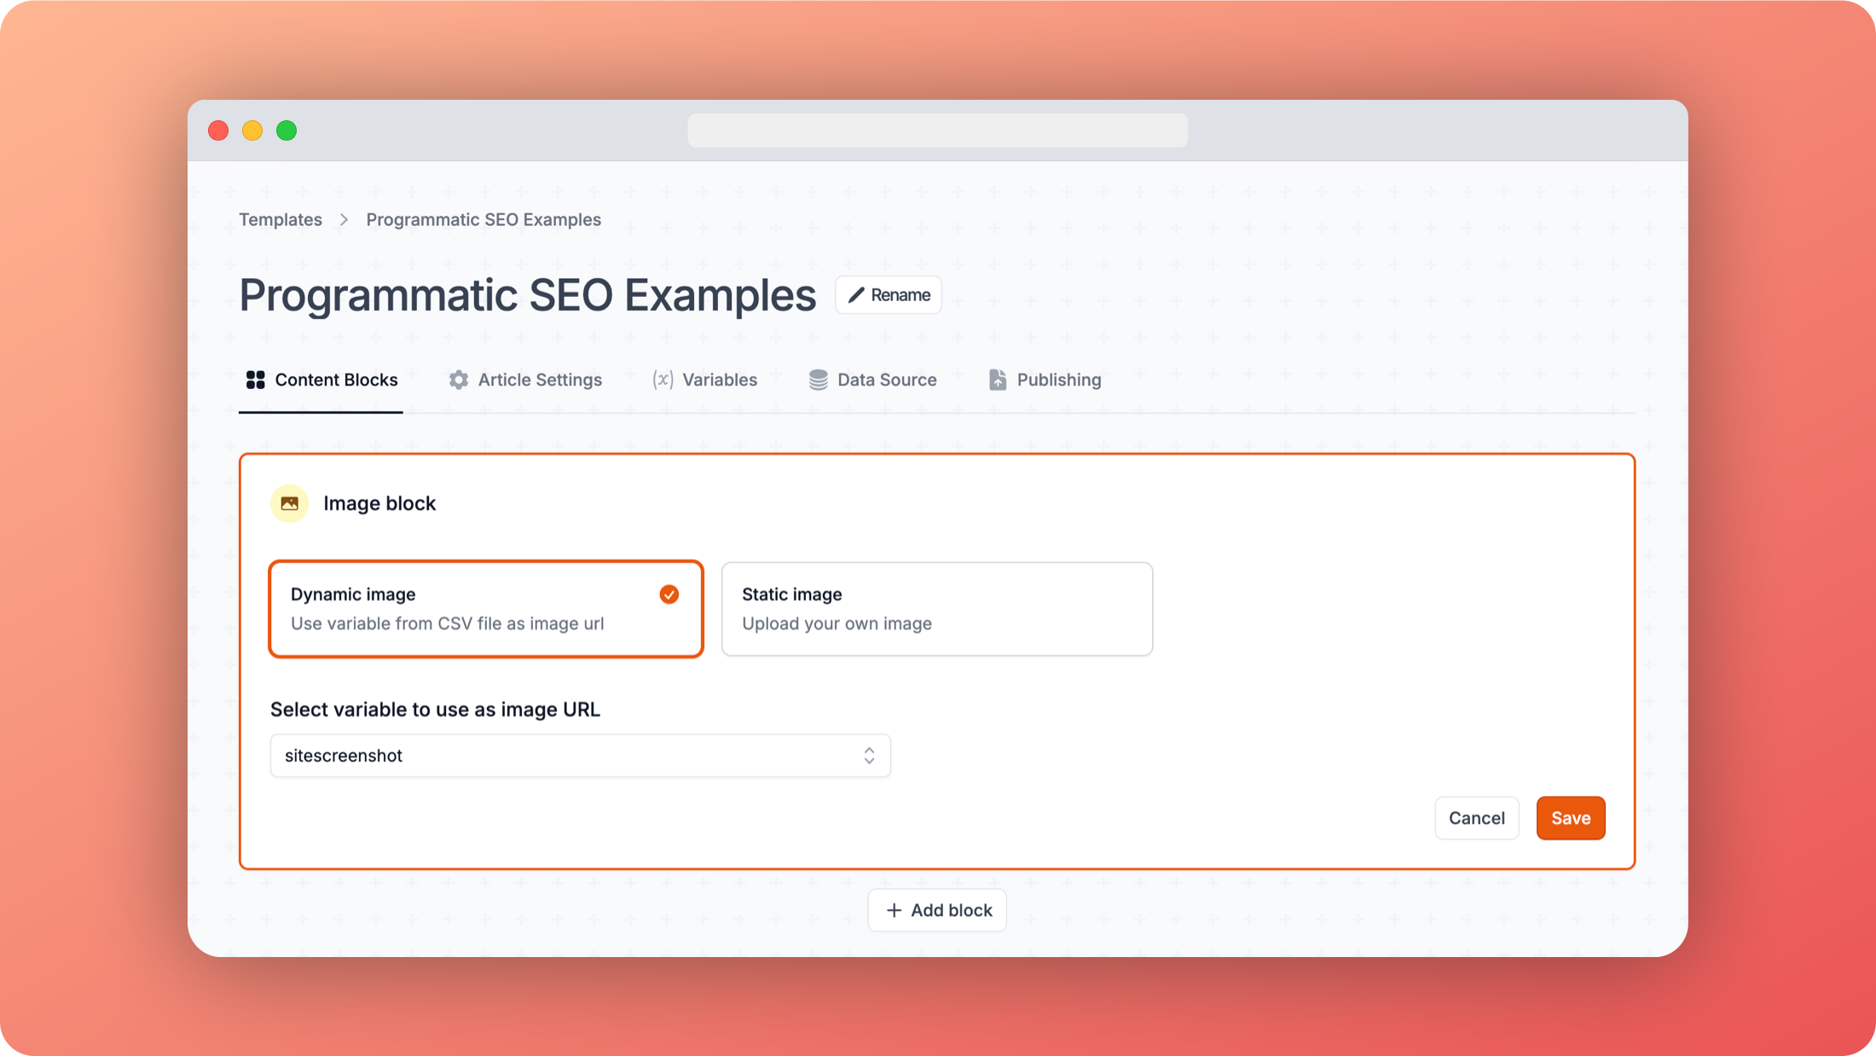
Task: Click the Cancel button
Action: [x=1476, y=818]
